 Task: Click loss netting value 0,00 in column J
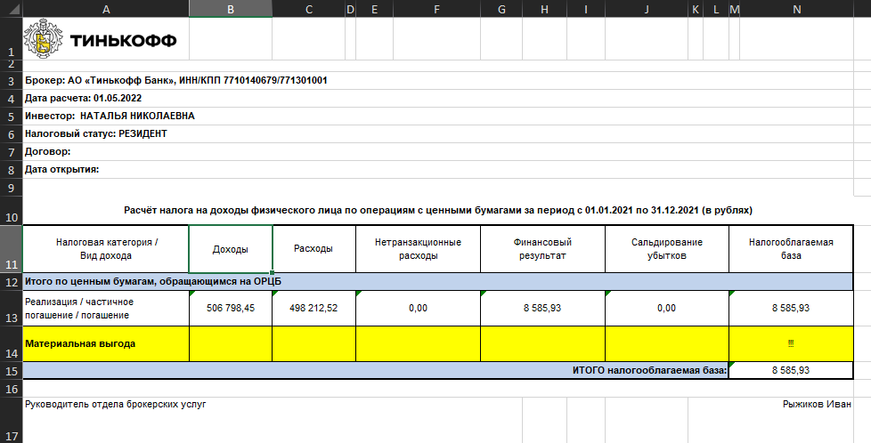[666, 308]
